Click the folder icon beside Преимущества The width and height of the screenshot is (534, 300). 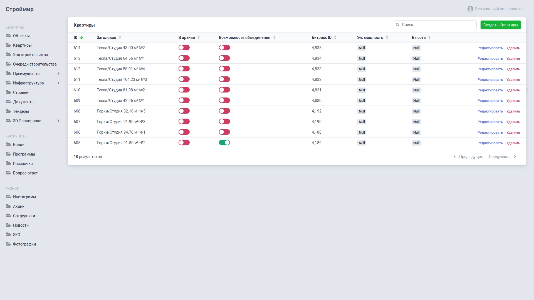point(8,73)
